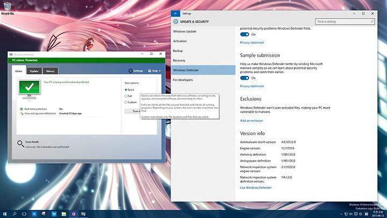Show hidden system tray icons
The width and height of the screenshot is (387, 218).
pos(341,214)
